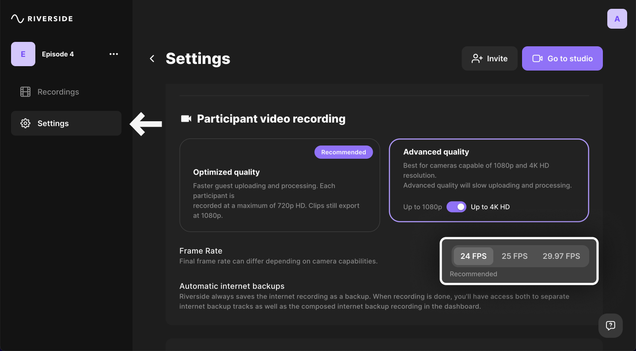The image size is (636, 351).
Task: Click the Go to studio button
Action: (x=562, y=58)
